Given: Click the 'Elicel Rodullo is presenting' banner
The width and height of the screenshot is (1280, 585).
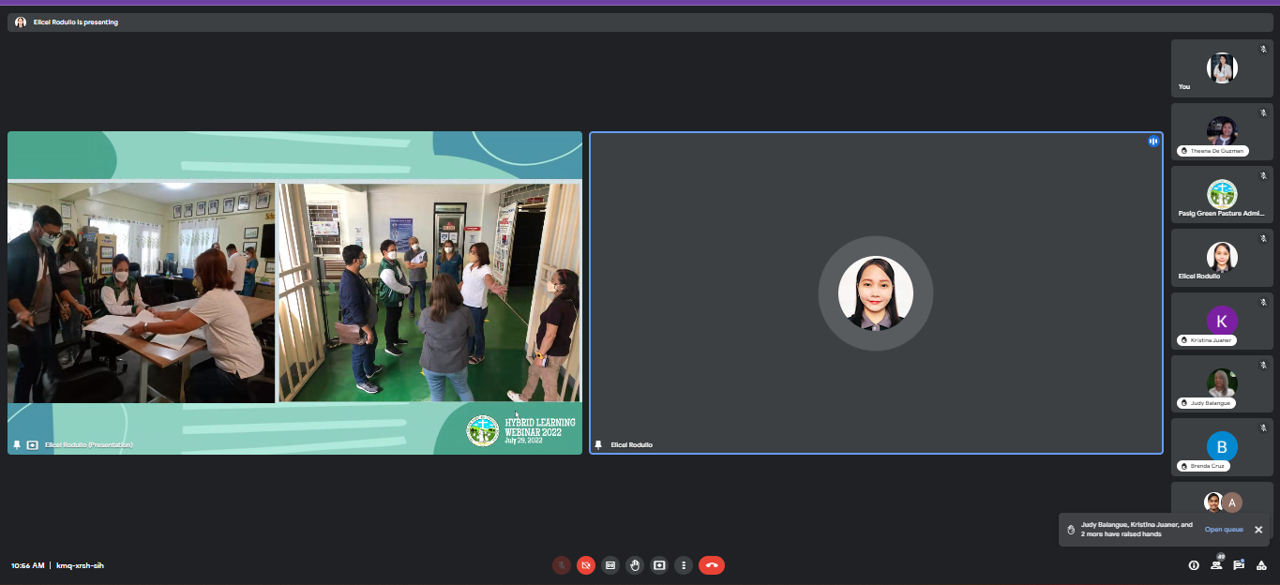Looking at the screenshot, I should tap(640, 22).
